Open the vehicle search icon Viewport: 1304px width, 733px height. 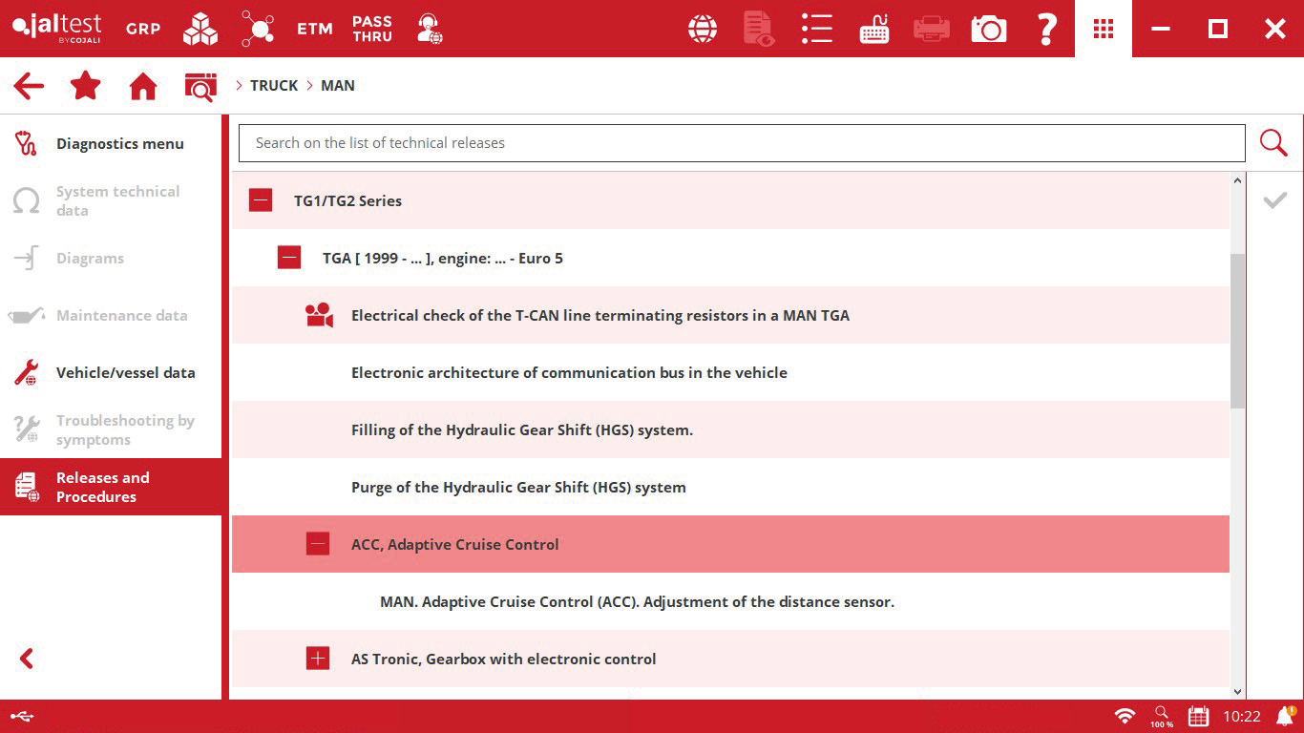(x=200, y=86)
